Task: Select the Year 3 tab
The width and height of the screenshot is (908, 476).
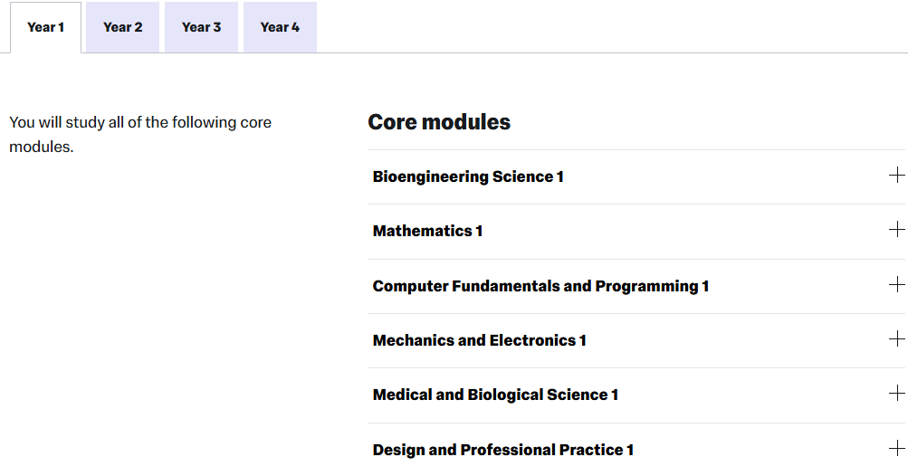Action: pos(201,27)
